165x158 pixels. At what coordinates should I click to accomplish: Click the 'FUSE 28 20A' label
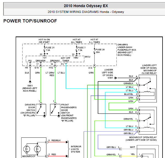click(100, 51)
